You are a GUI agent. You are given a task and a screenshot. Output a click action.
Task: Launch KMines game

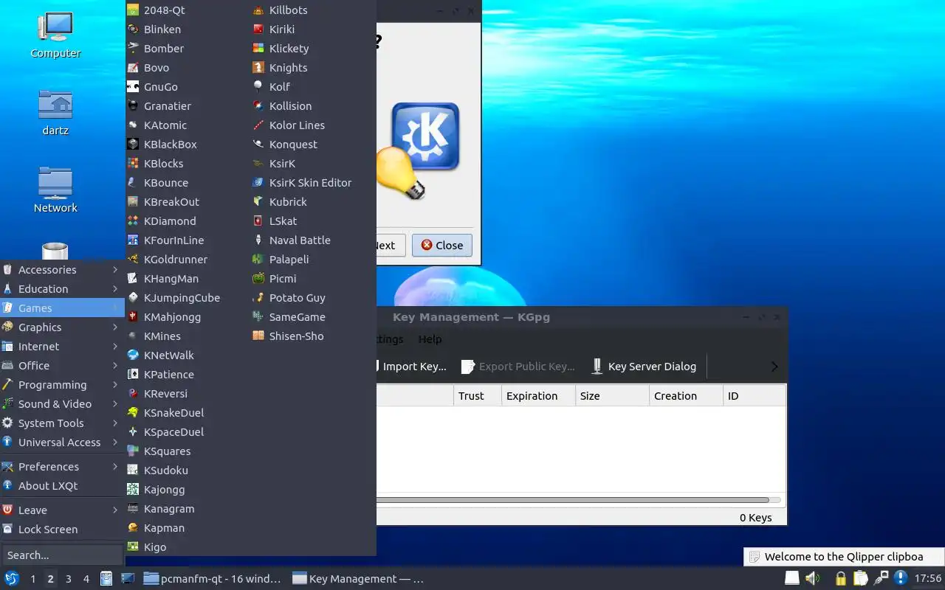click(188, 336)
